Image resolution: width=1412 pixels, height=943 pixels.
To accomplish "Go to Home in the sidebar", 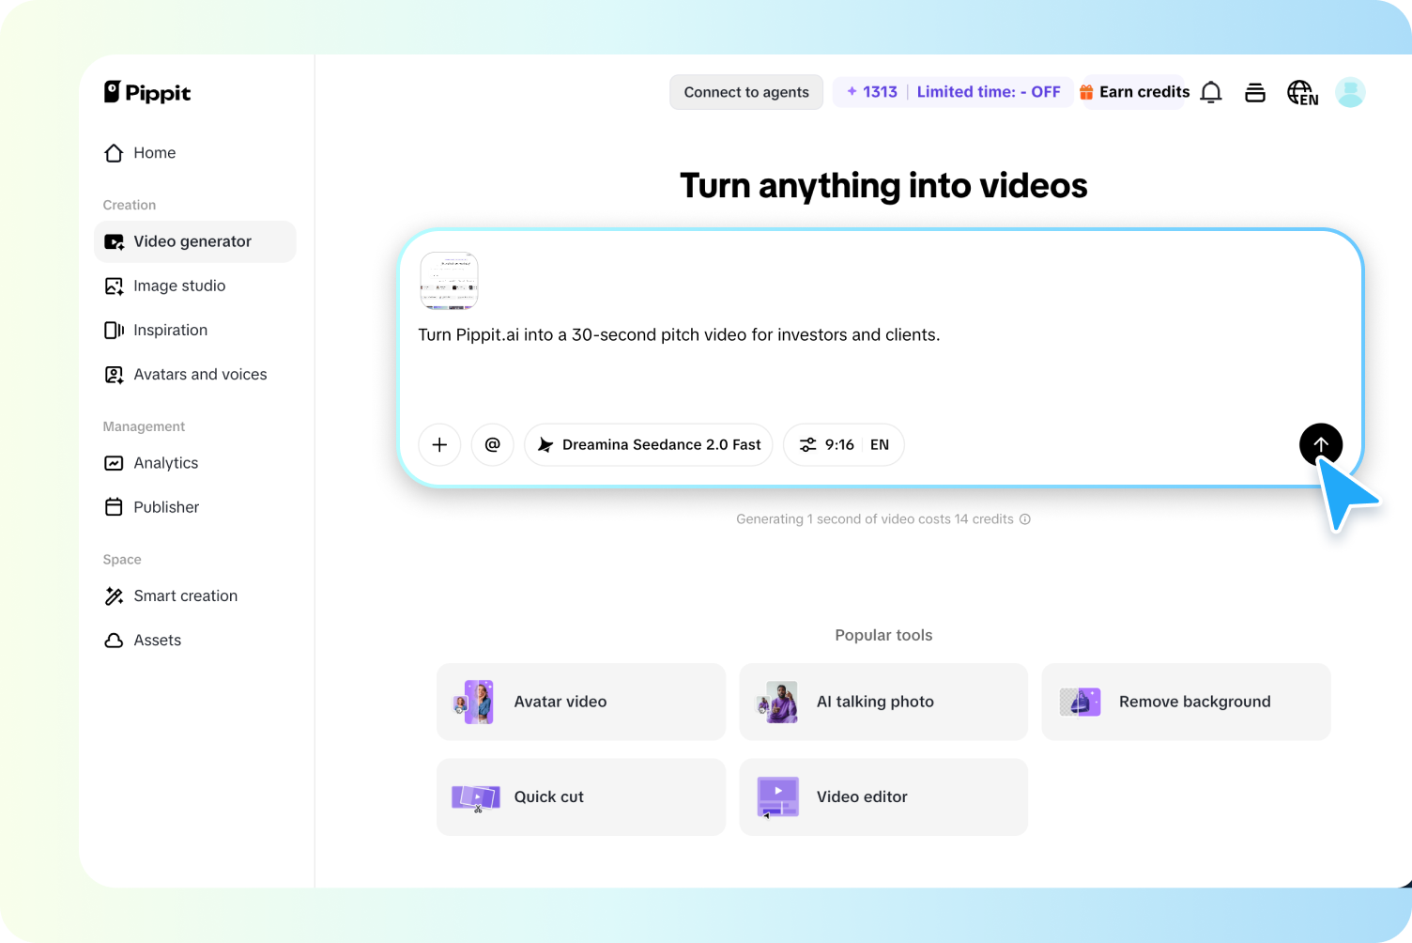I will (140, 153).
